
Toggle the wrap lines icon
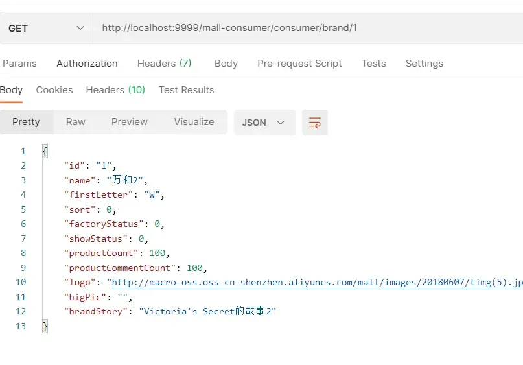point(315,123)
